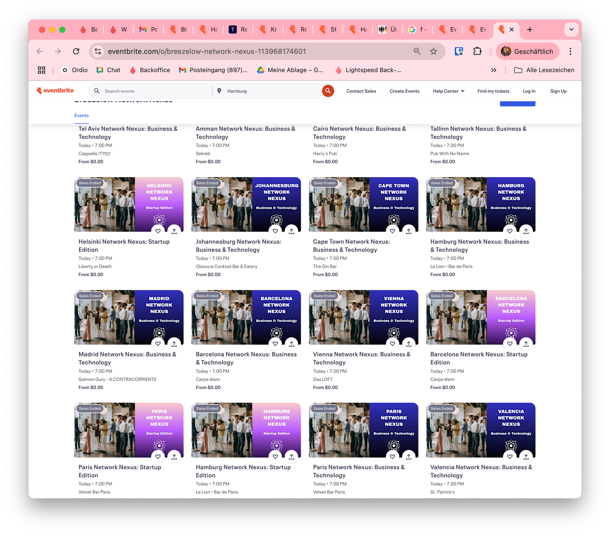Screen dimensions: 610x536
Task: Bookmark this page with star icon
Action: (x=433, y=51)
